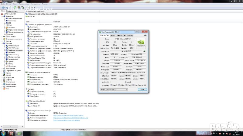Expand the DirectX tree node

pos(2,75)
